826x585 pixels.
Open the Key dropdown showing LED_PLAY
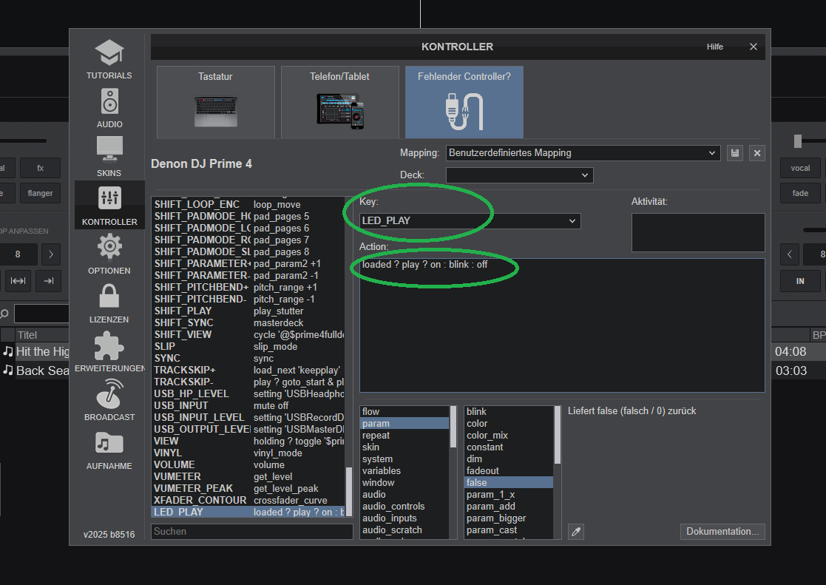point(470,221)
